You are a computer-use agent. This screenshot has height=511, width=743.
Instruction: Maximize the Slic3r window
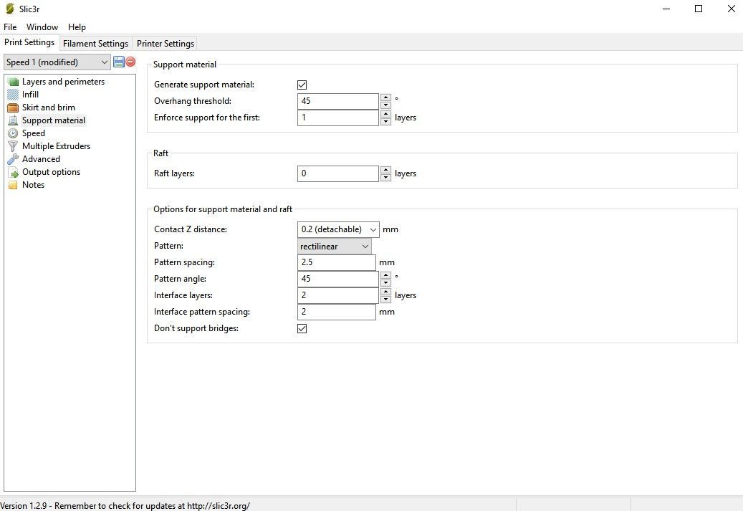pyautogui.click(x=699, y=9)
